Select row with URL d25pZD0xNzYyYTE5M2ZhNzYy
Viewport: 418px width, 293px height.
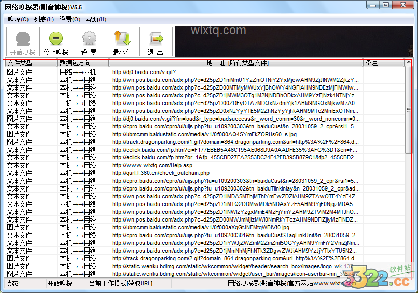point(205,111)
